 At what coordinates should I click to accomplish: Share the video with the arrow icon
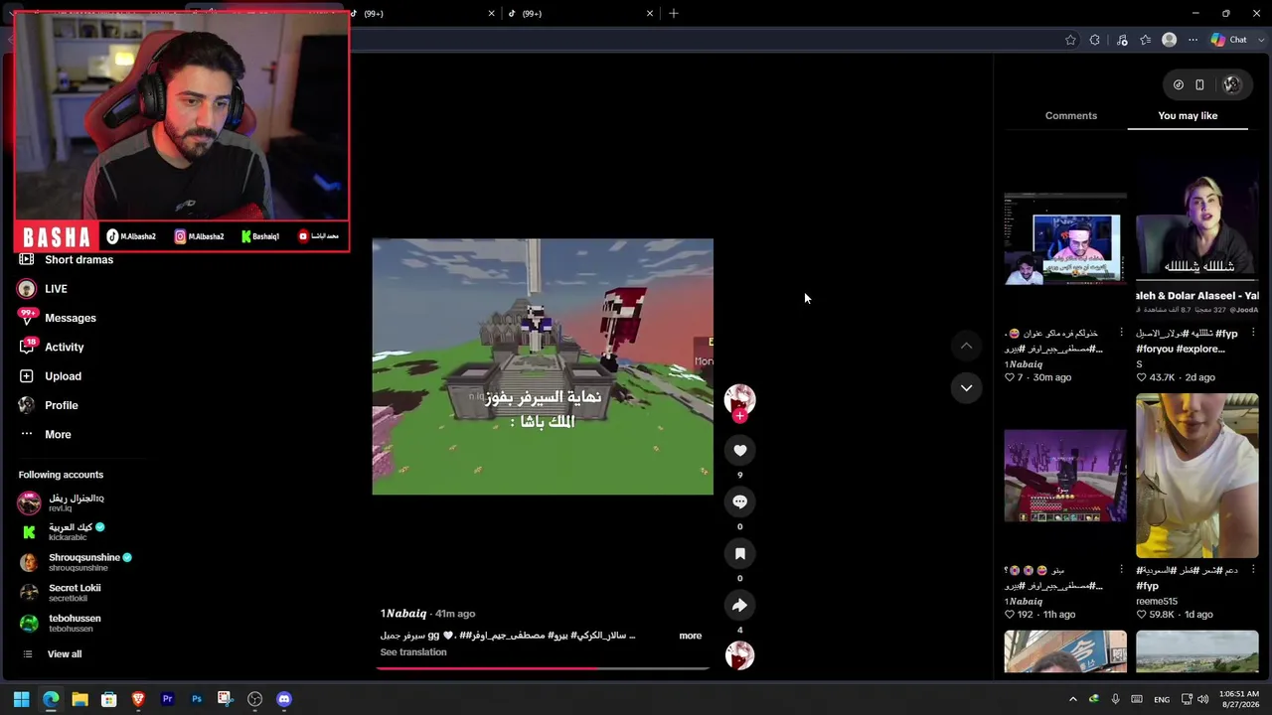point(739,606)
